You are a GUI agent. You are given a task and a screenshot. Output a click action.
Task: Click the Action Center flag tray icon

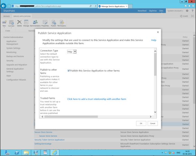click(166, 153)
